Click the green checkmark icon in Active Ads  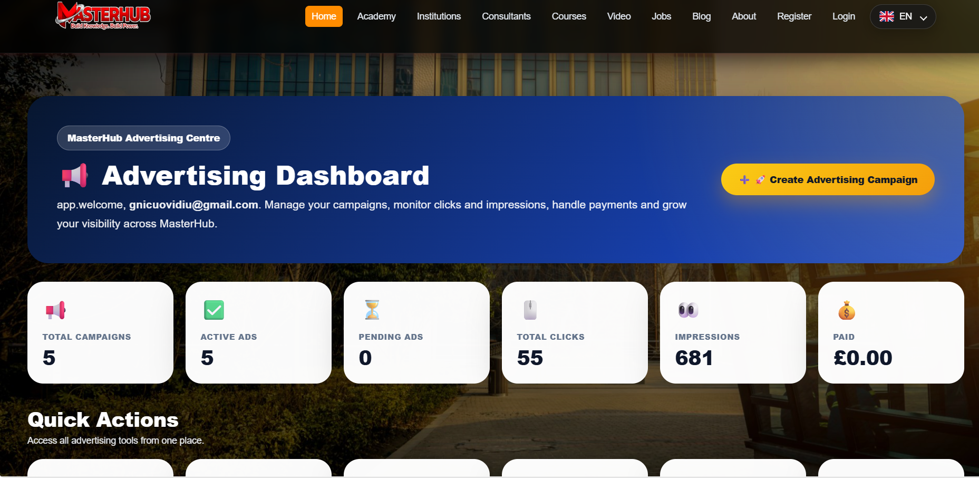(214, 310)
